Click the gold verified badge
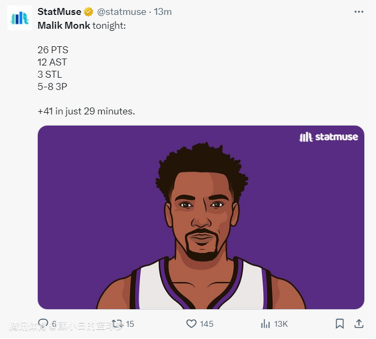The height and width of the screenshot is (339, 376). coord(88,12)
